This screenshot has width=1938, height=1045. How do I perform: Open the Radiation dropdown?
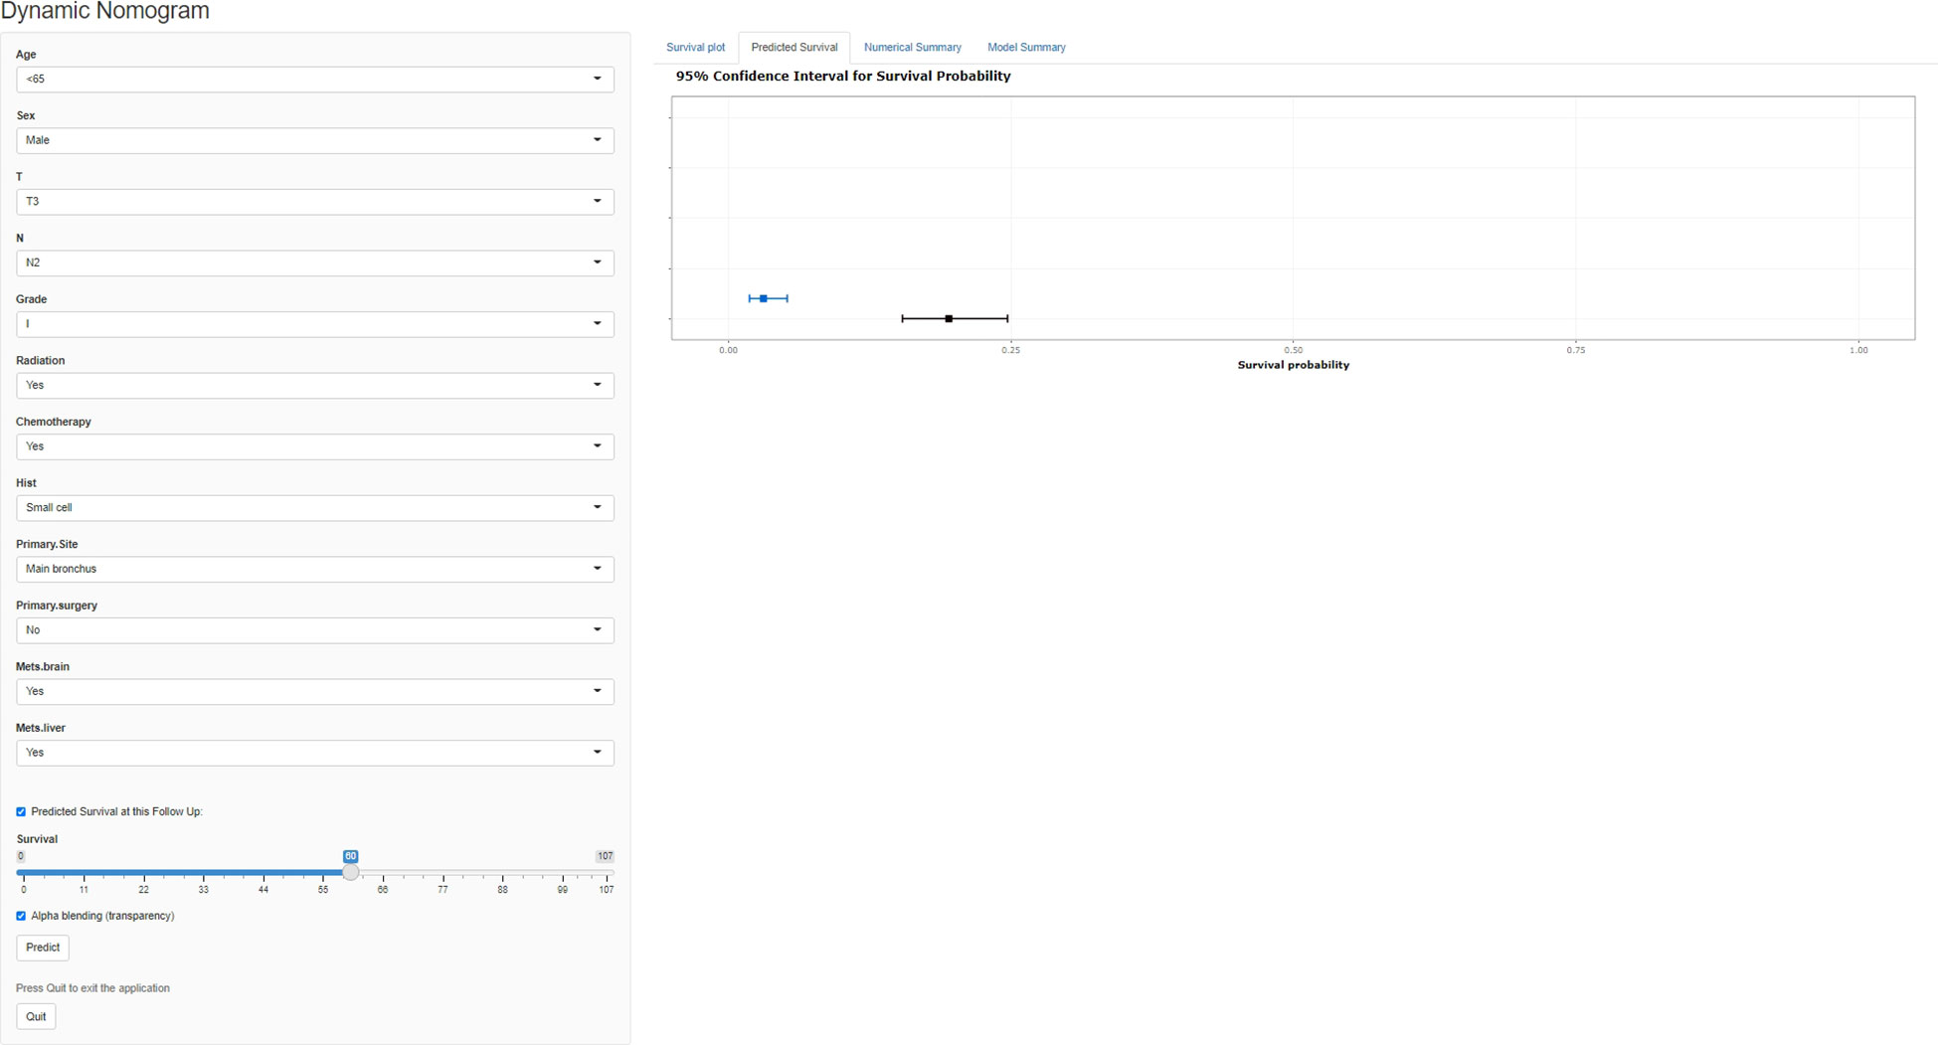(314, 385)
